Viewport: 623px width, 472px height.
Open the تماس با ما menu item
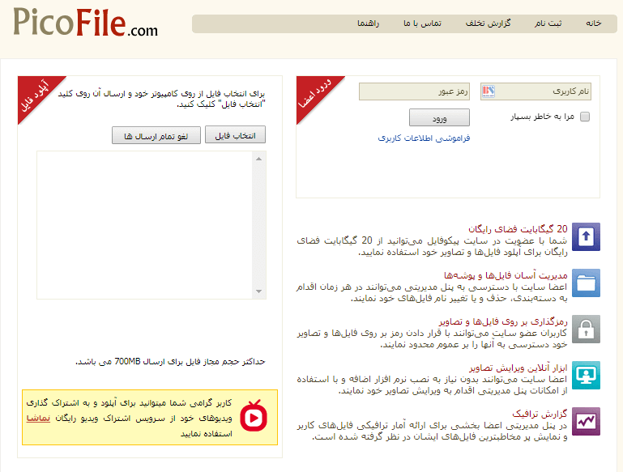click(422, 23)
